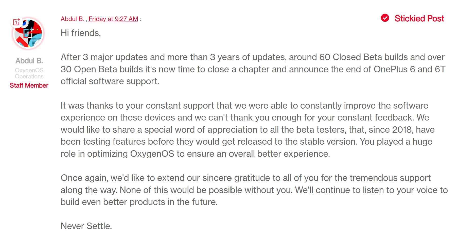This screenshot has width=460, height=237.
Task: Click the OnePlus logo badge on the avatar
Action: point(16,22)
